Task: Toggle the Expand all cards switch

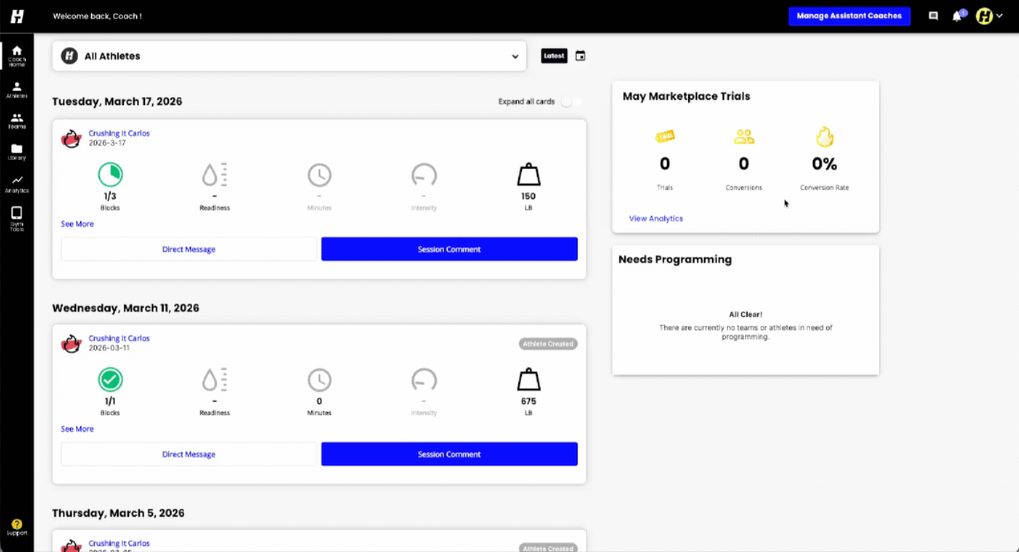Action: pos(571,102)
